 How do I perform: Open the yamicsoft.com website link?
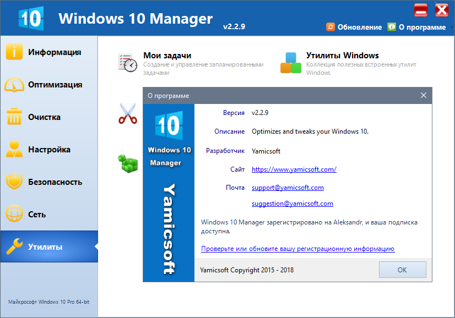tap(294, 169)
